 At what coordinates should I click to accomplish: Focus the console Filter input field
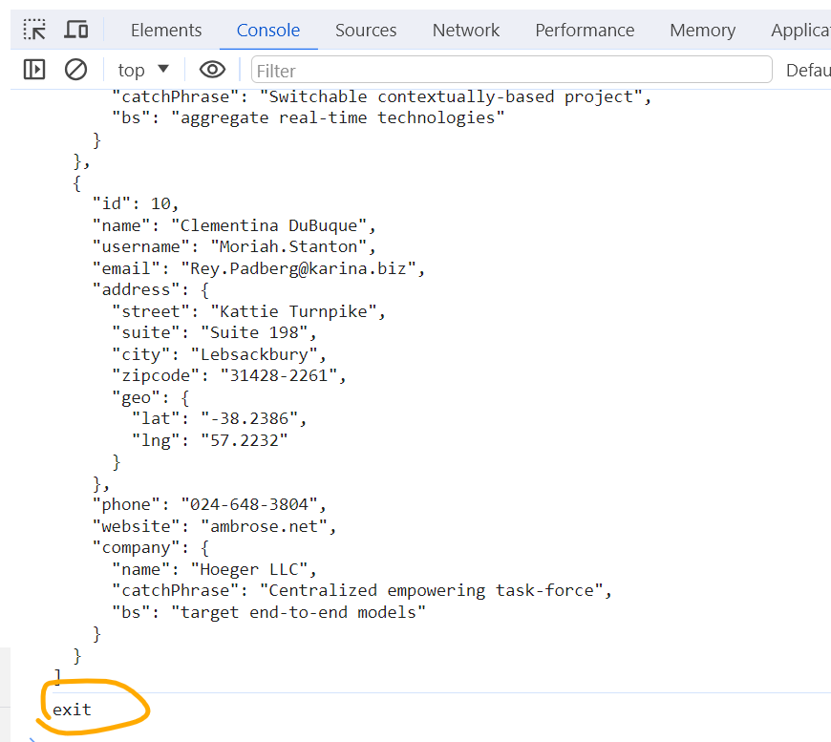pos(511,70)
